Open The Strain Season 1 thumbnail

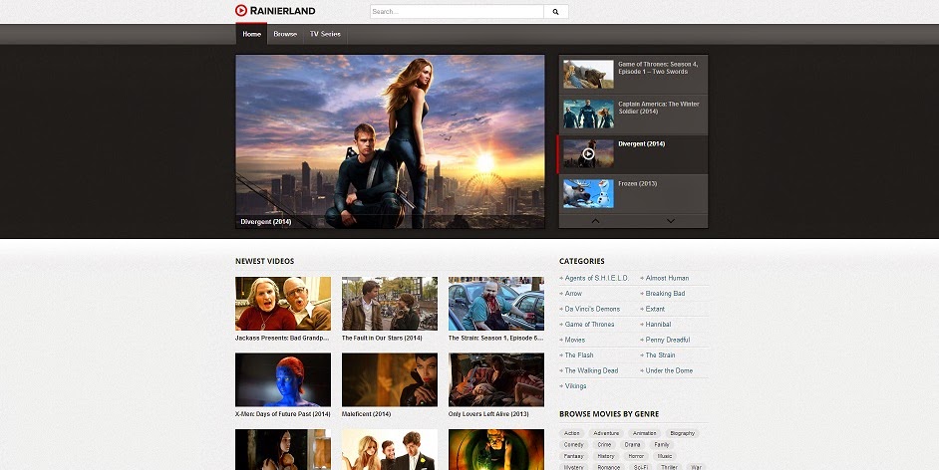(x=495, y=303)
